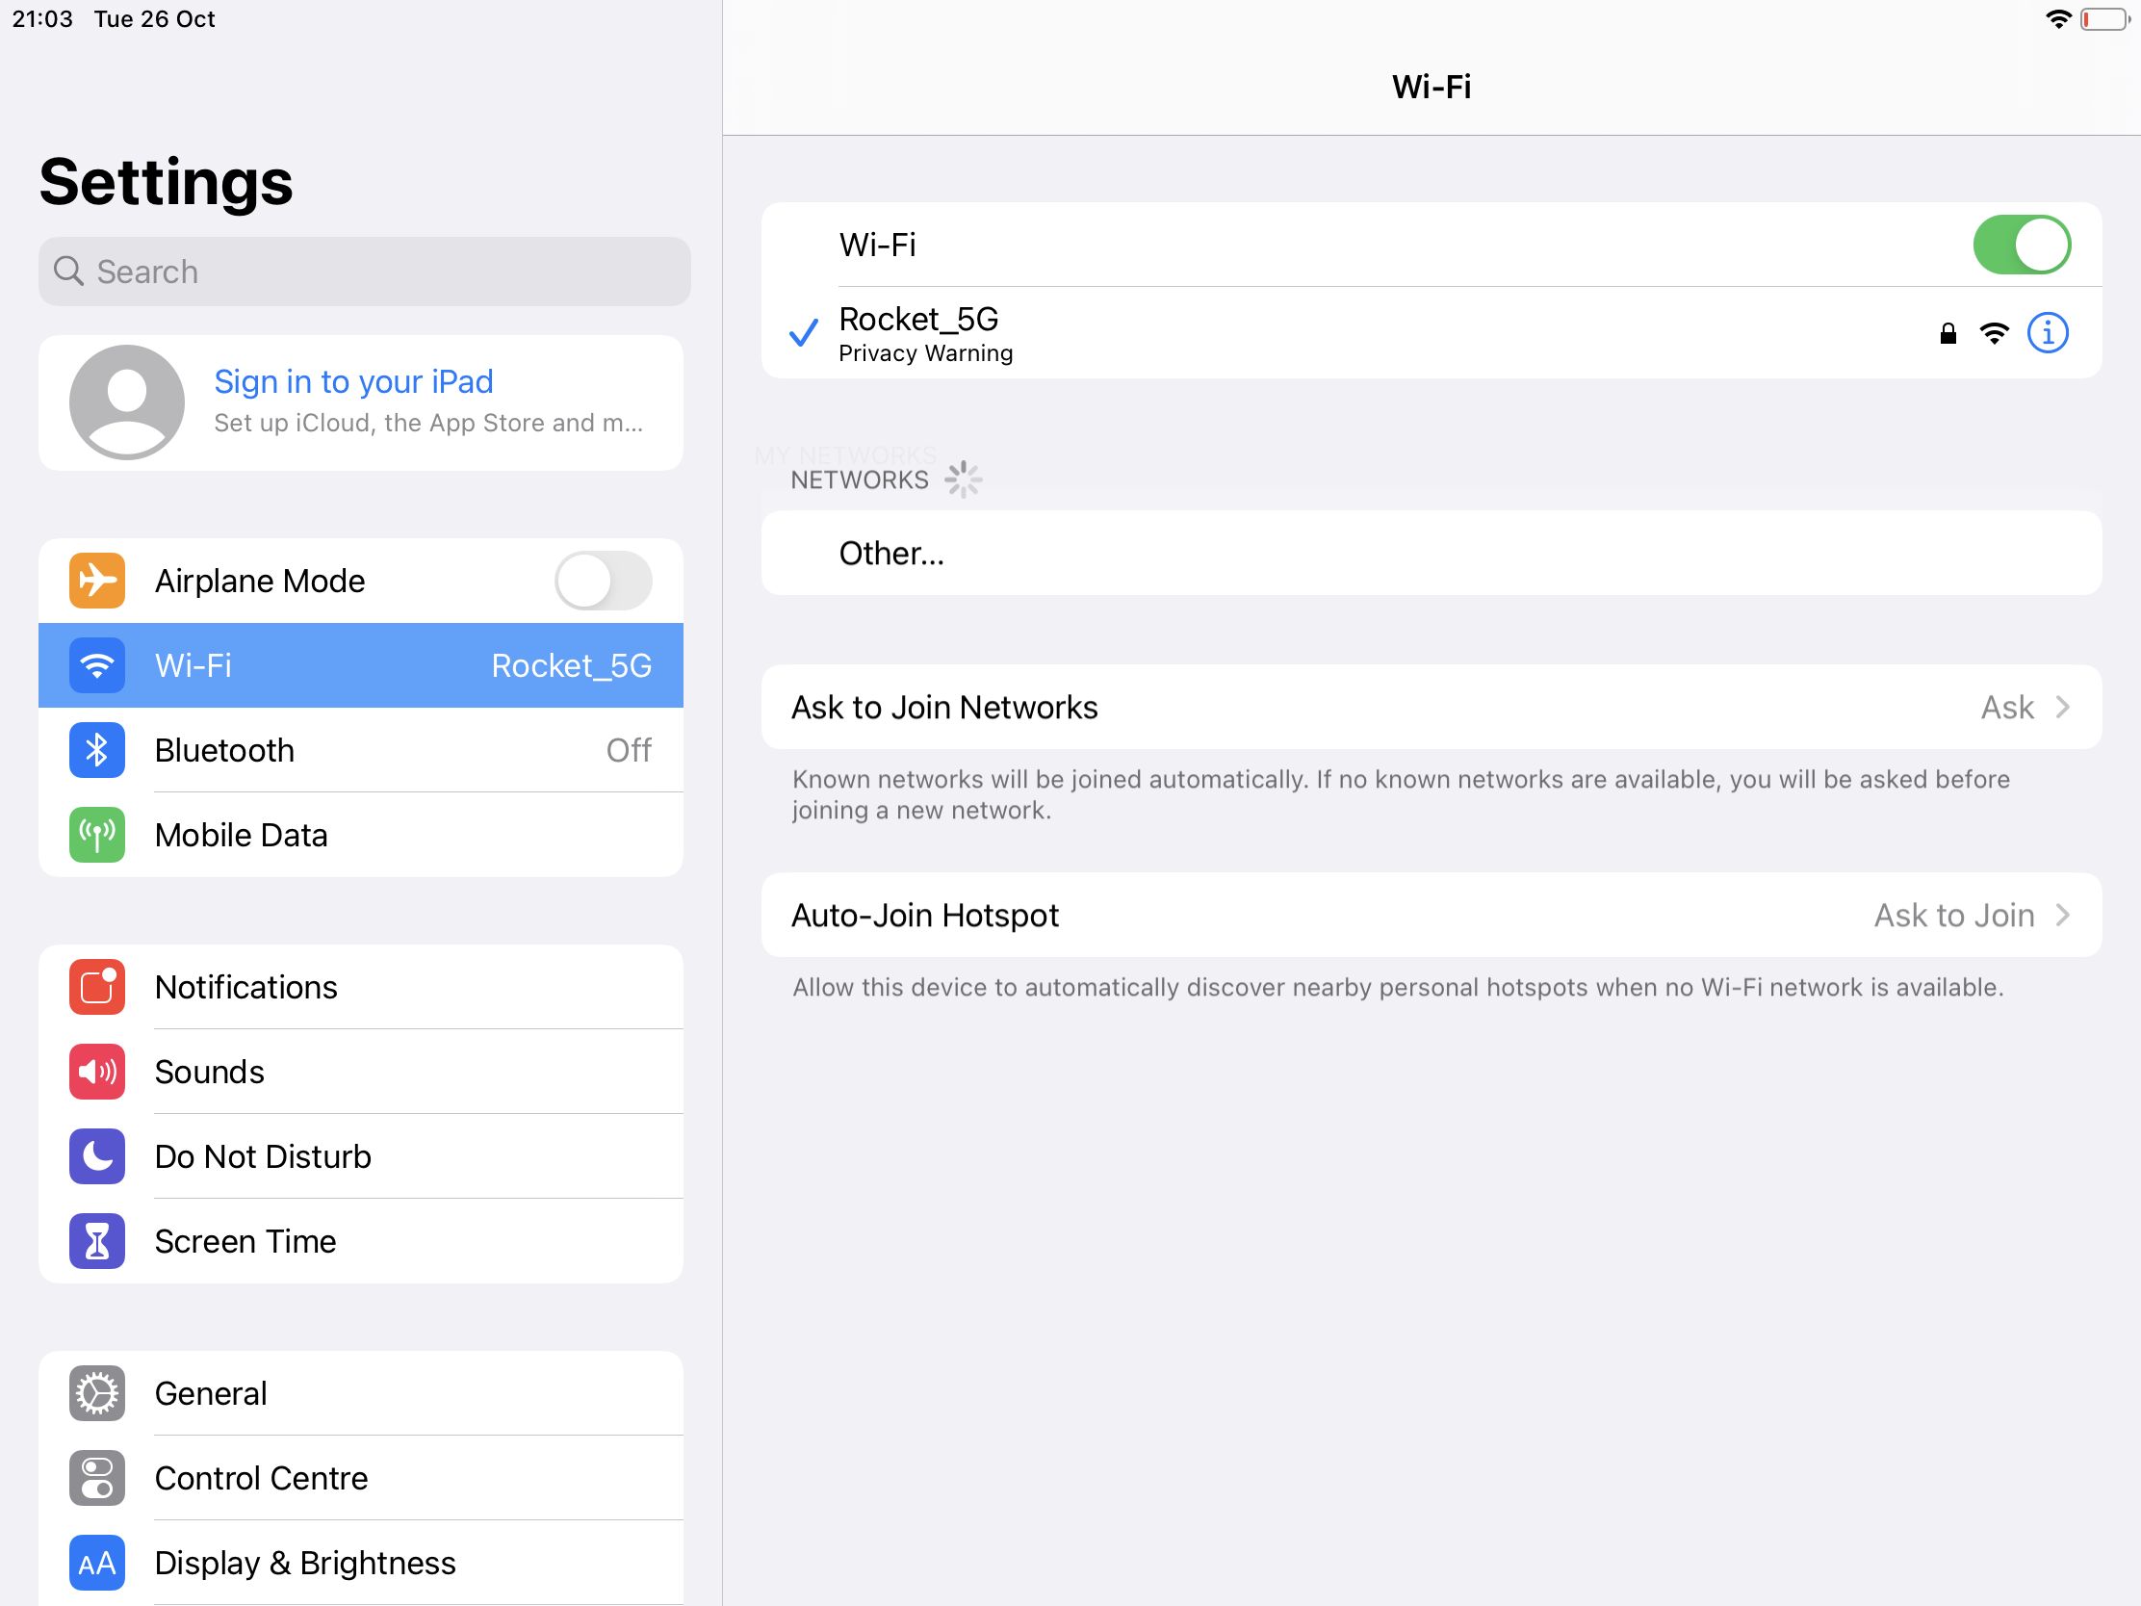
Task: Turn off the Wi-Fi switch
Action: [2021, 245]
